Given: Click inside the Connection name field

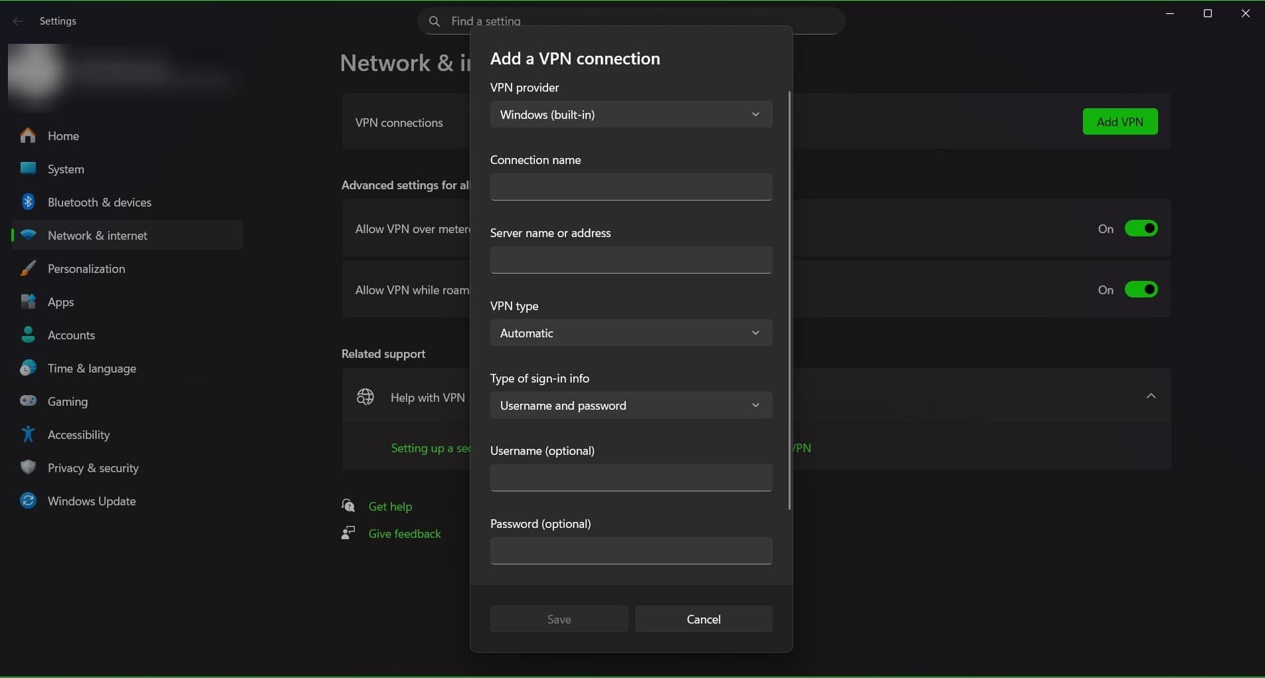Looking at the screenshot, I should click(630, 187).
